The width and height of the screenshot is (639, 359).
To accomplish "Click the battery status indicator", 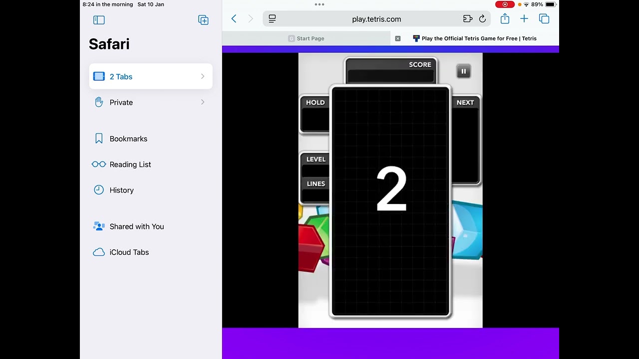I will point(550,4).
